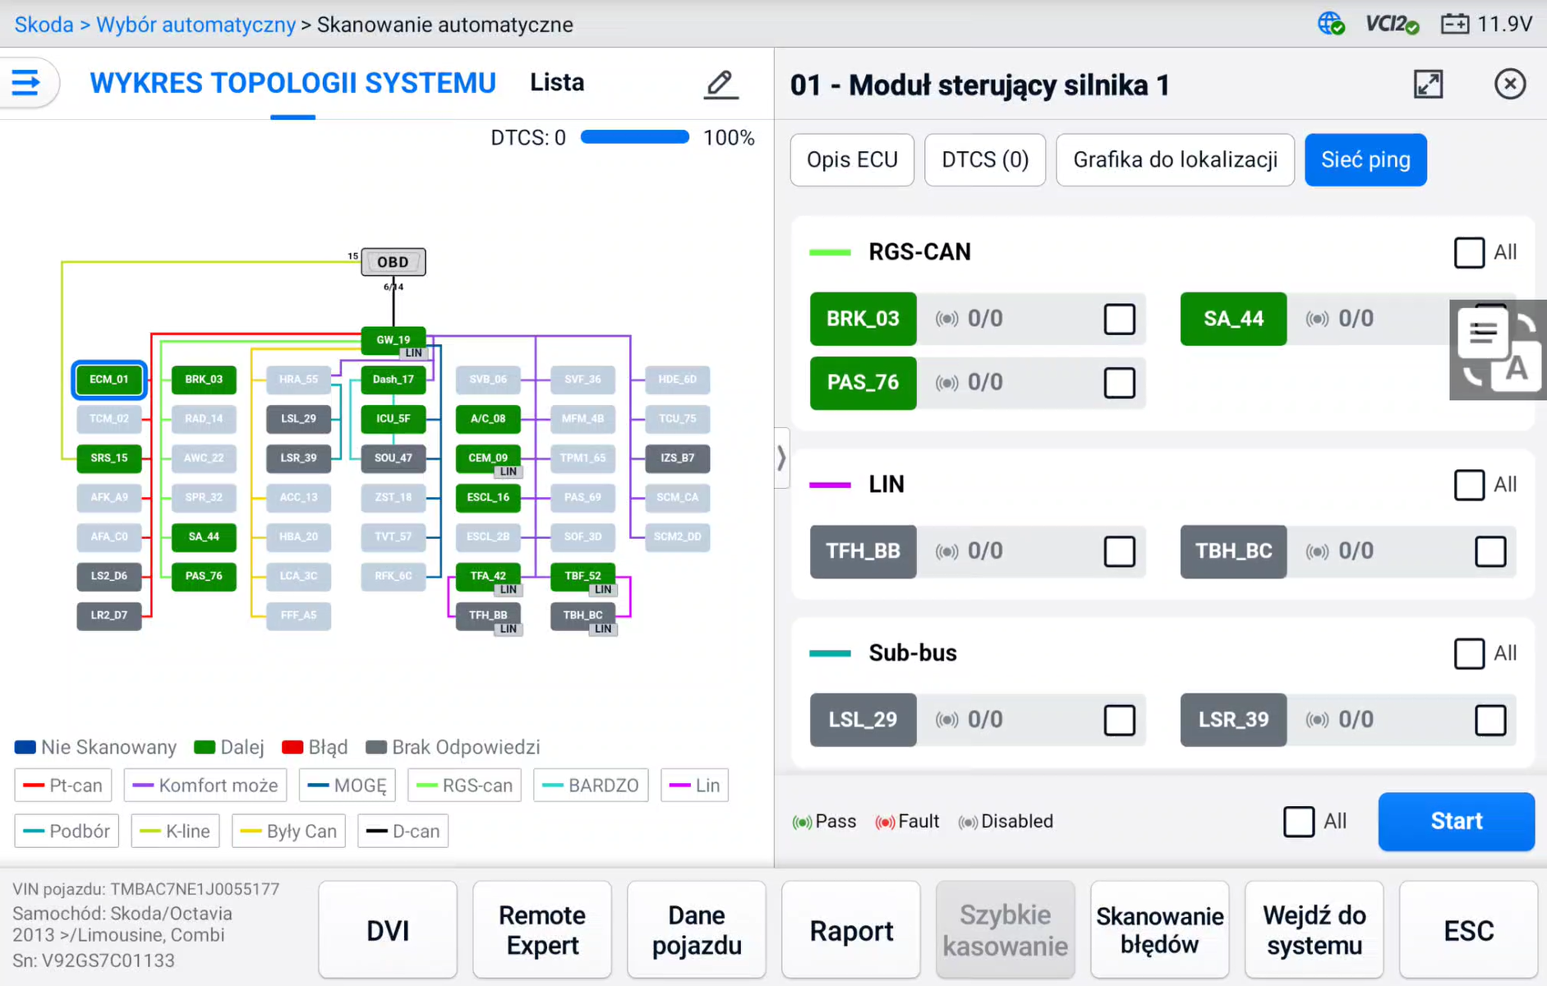The height and width of the screenshot is (986, 1547).
Task: Tap the floating translate widget icon
Action: coord(1498,351)
